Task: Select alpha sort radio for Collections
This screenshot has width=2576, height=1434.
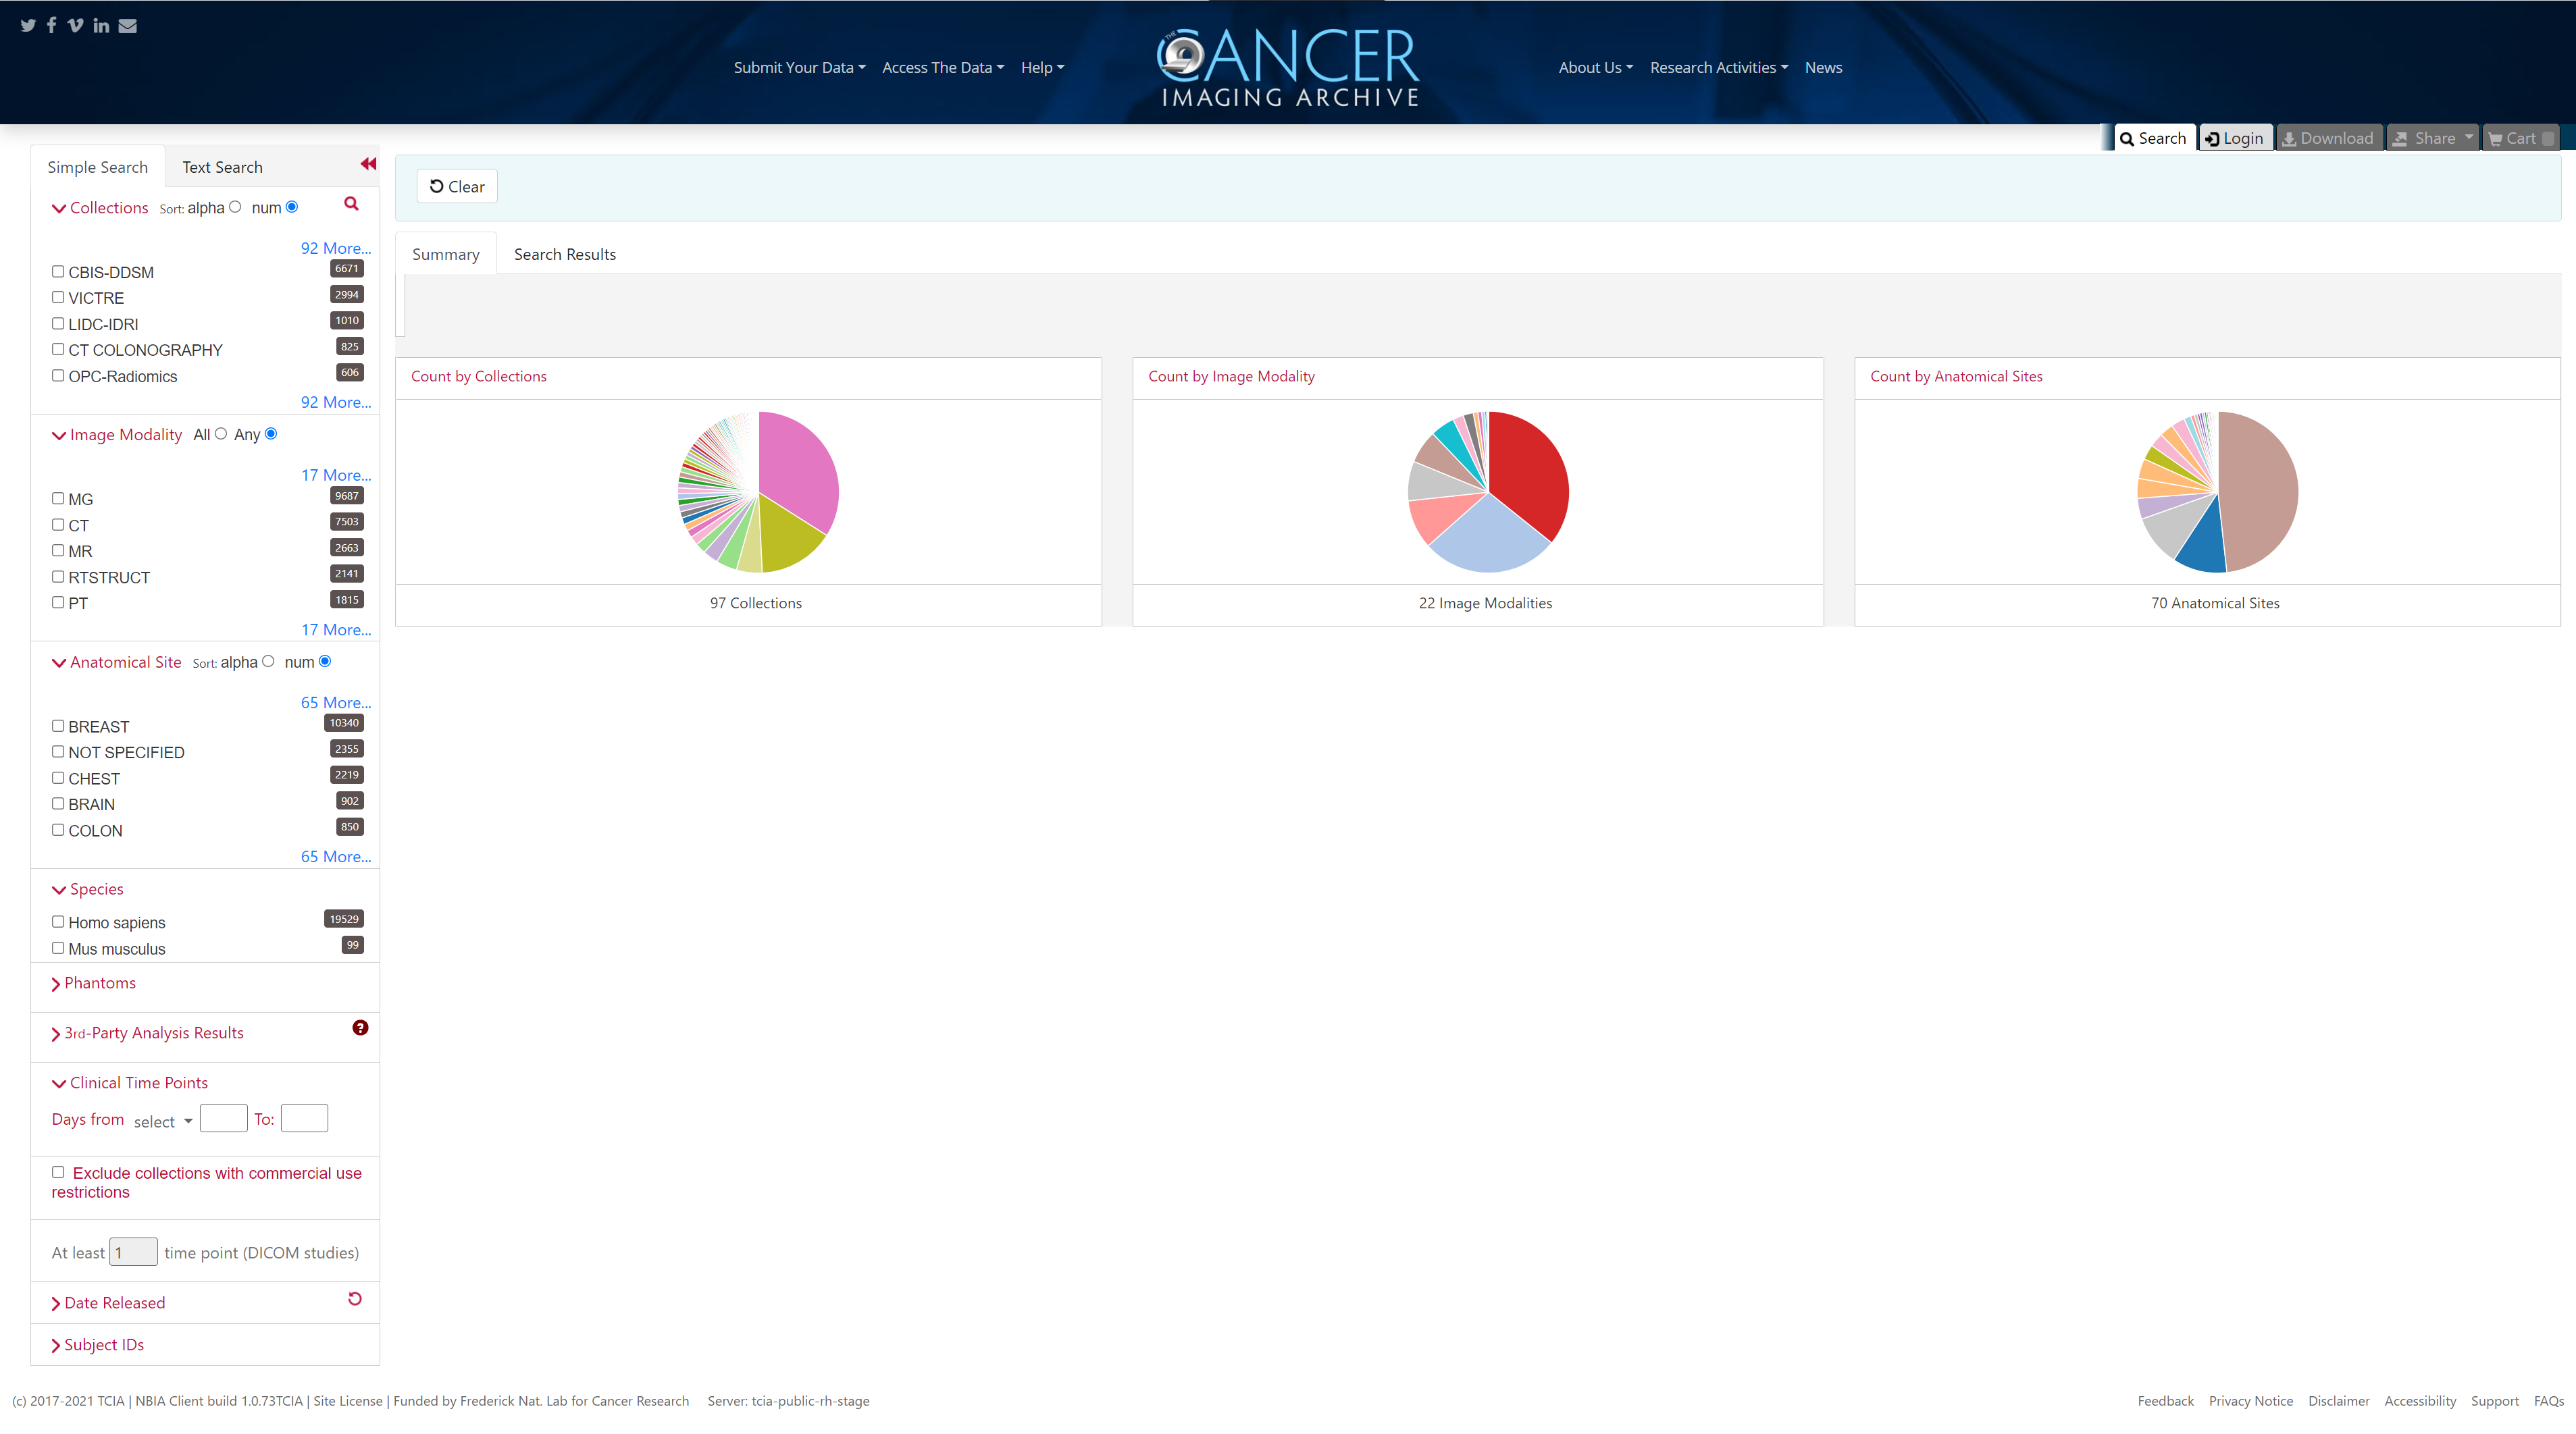Action: click(235, 207)
